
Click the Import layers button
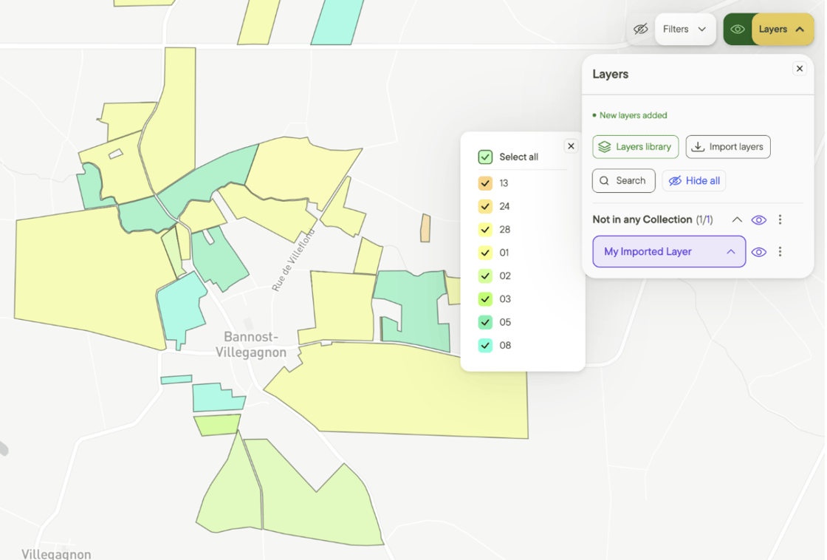(728, 147)
